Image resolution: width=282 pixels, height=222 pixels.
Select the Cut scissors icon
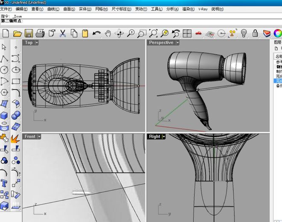(63, 33)
